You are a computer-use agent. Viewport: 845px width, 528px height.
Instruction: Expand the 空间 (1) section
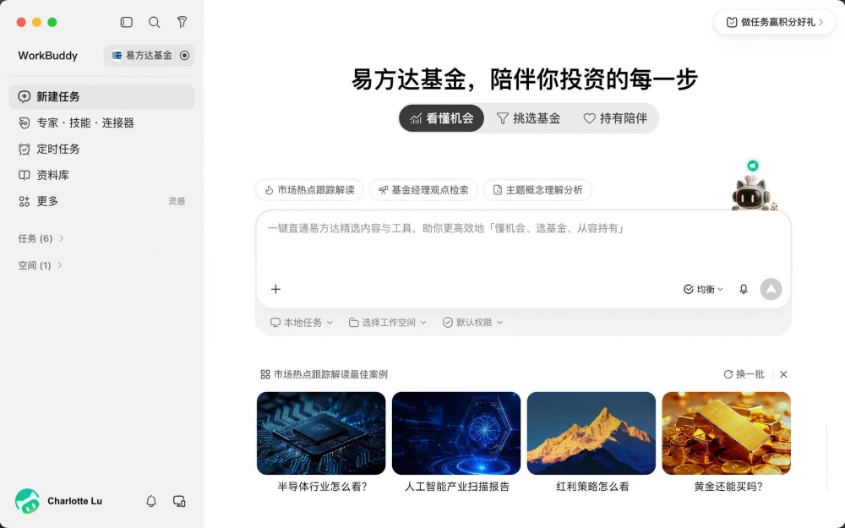(40, 265)
